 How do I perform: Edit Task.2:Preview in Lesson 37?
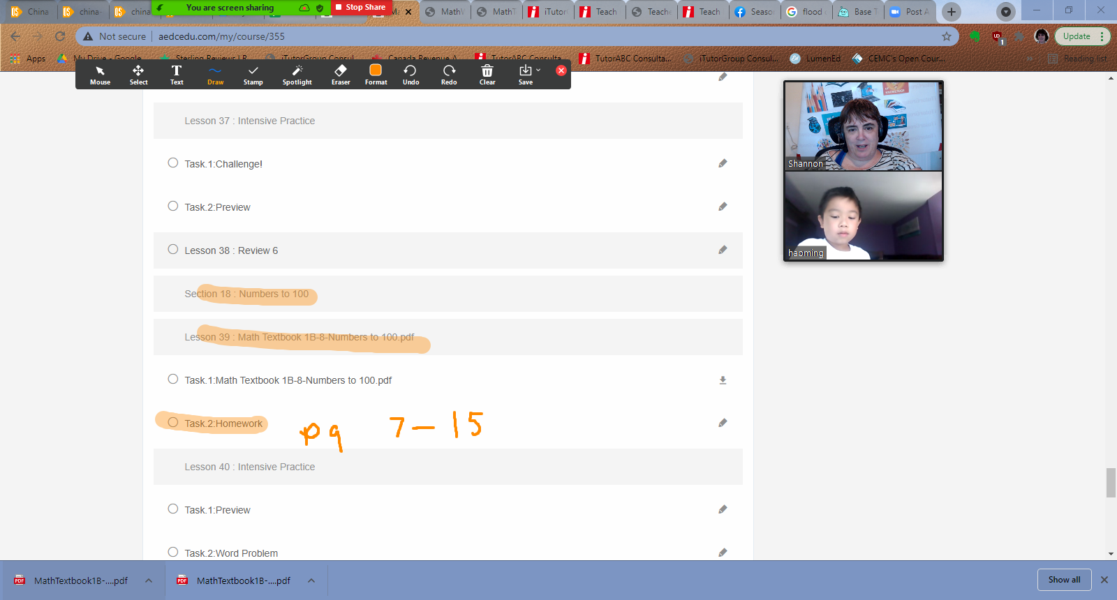point(723,207)
